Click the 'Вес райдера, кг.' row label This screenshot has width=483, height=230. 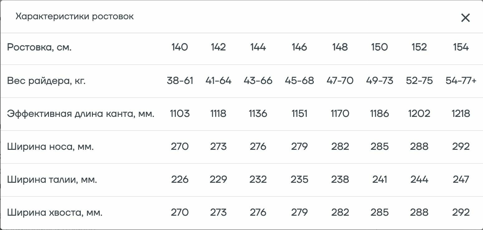46,81
